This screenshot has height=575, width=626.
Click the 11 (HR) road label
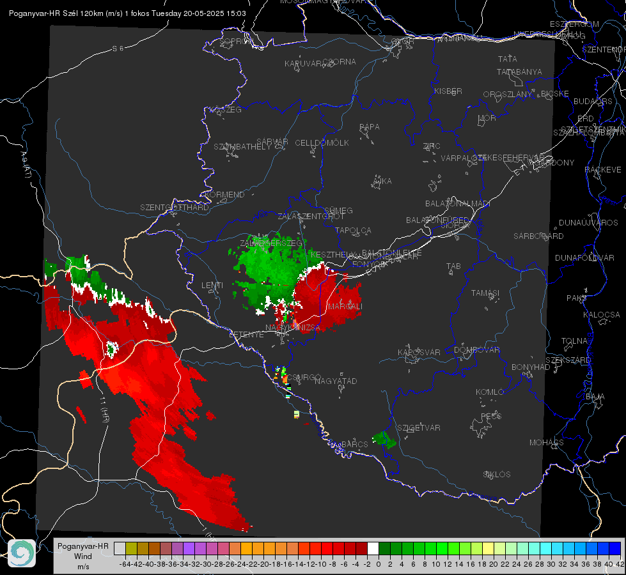tap(104, 410)
